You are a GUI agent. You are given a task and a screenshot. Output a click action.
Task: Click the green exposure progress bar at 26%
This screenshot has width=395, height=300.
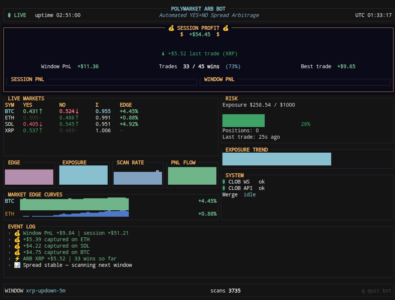[243, 121]
